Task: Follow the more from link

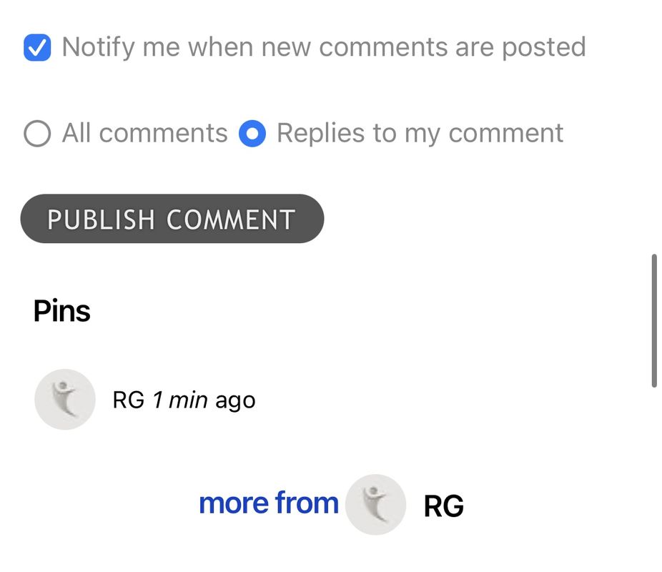Action: (x=269, y=503)
